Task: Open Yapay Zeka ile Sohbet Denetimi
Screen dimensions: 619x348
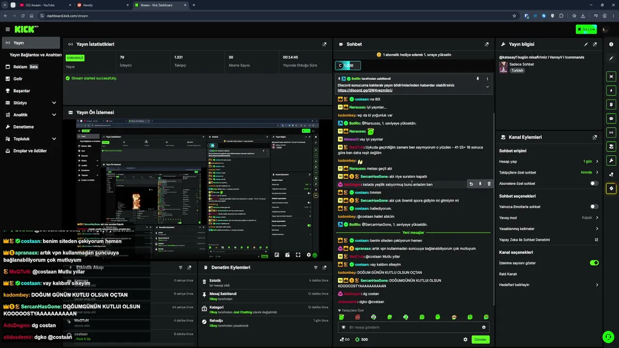Action: click(x=549, y=240)
